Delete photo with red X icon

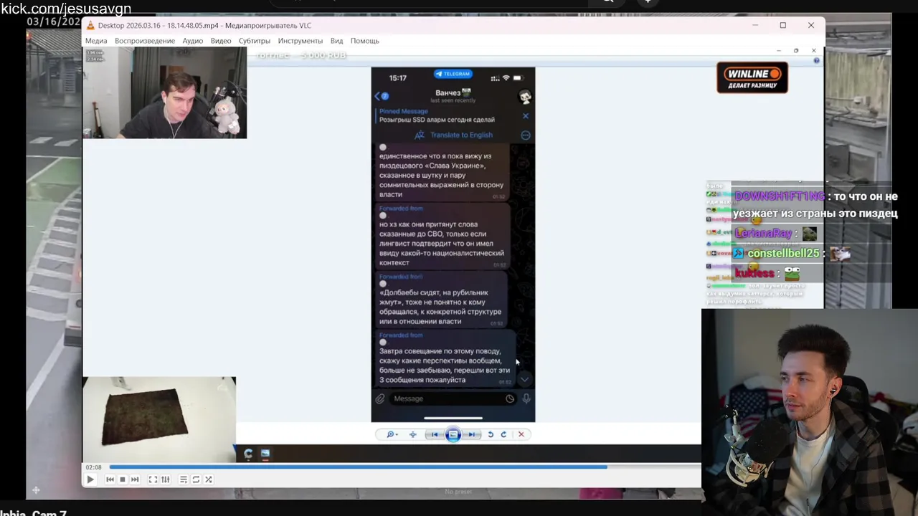click(x=521, y=434)
